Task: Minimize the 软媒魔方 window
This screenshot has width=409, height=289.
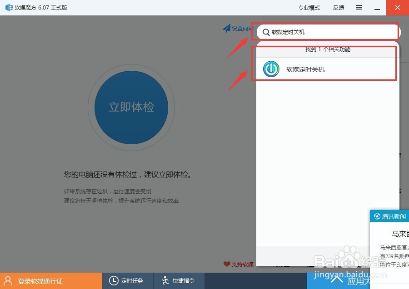Action: (x=377, y=9)
